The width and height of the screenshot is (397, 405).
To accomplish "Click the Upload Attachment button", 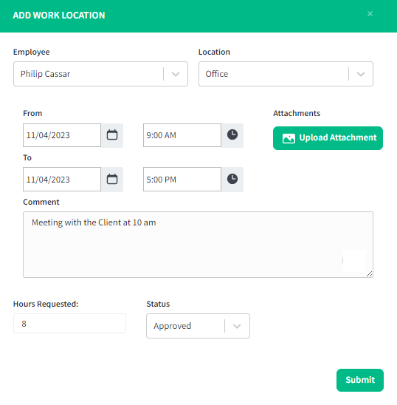I will 328,138.
